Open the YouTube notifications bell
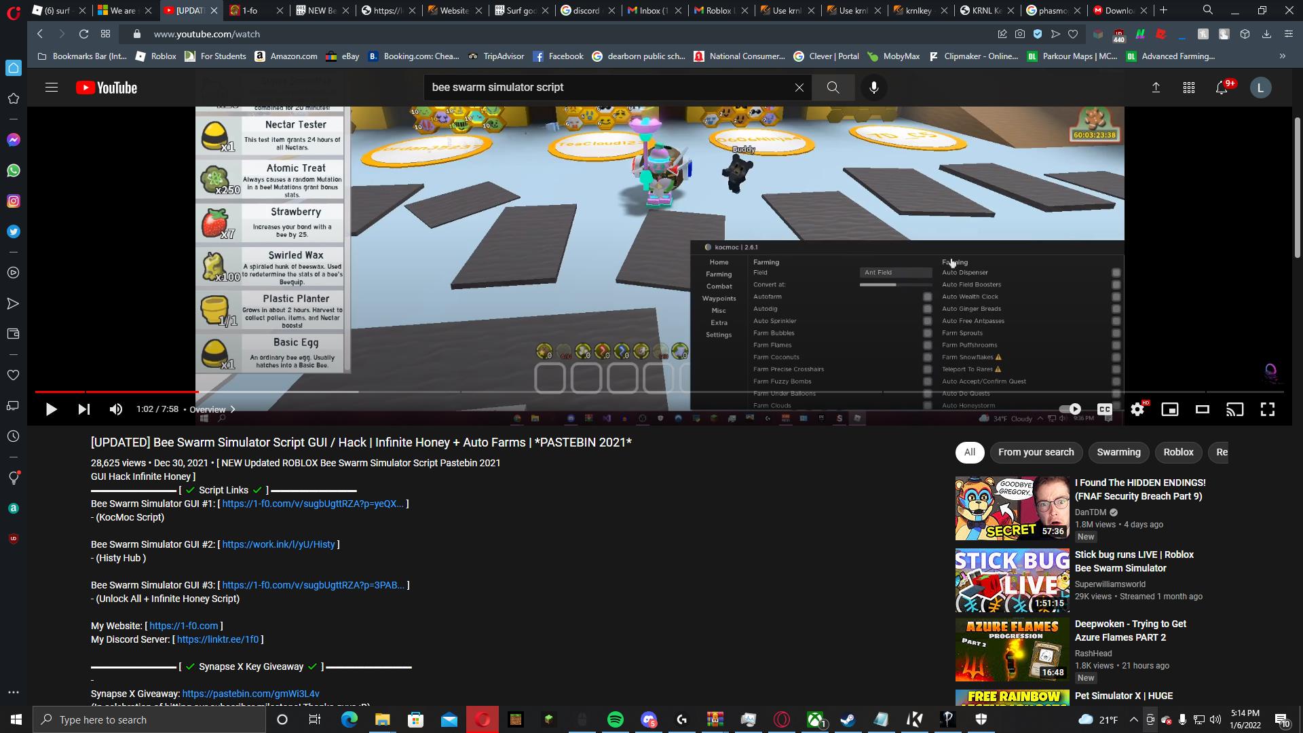 click(x=1222, y=88)
